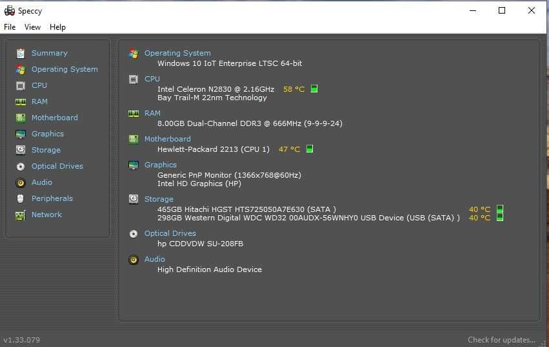
Task: Click the Storage heading in main panel
Action: point(159,199)
